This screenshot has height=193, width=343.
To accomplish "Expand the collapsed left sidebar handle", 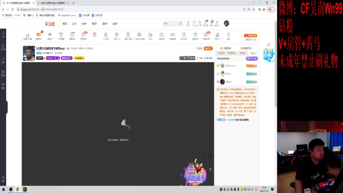I will 6,107.
